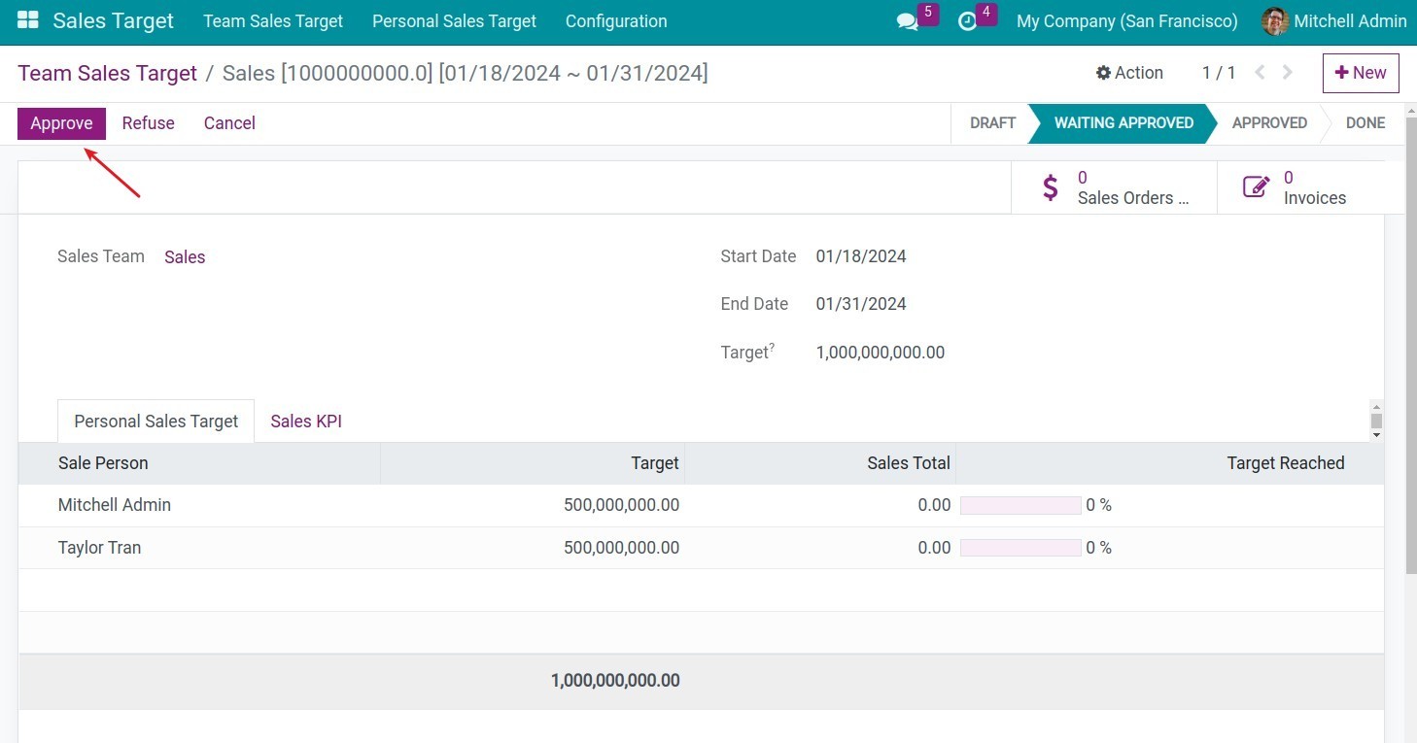Click Mitchell Admin's 500,000,000.00 target cell
The image size is (1417, 743).
pos(621,505)
